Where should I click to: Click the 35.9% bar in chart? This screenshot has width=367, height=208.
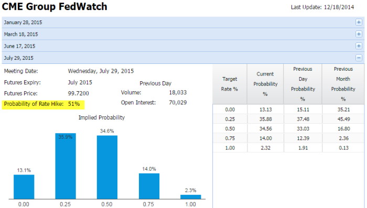pyautogui.click(x=66, y=166)
